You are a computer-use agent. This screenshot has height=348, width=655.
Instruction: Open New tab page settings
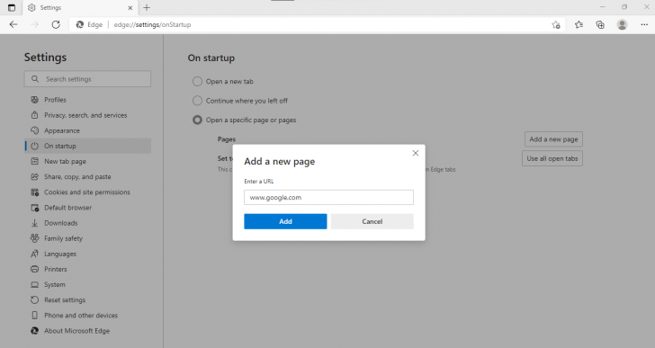(88, 162)
